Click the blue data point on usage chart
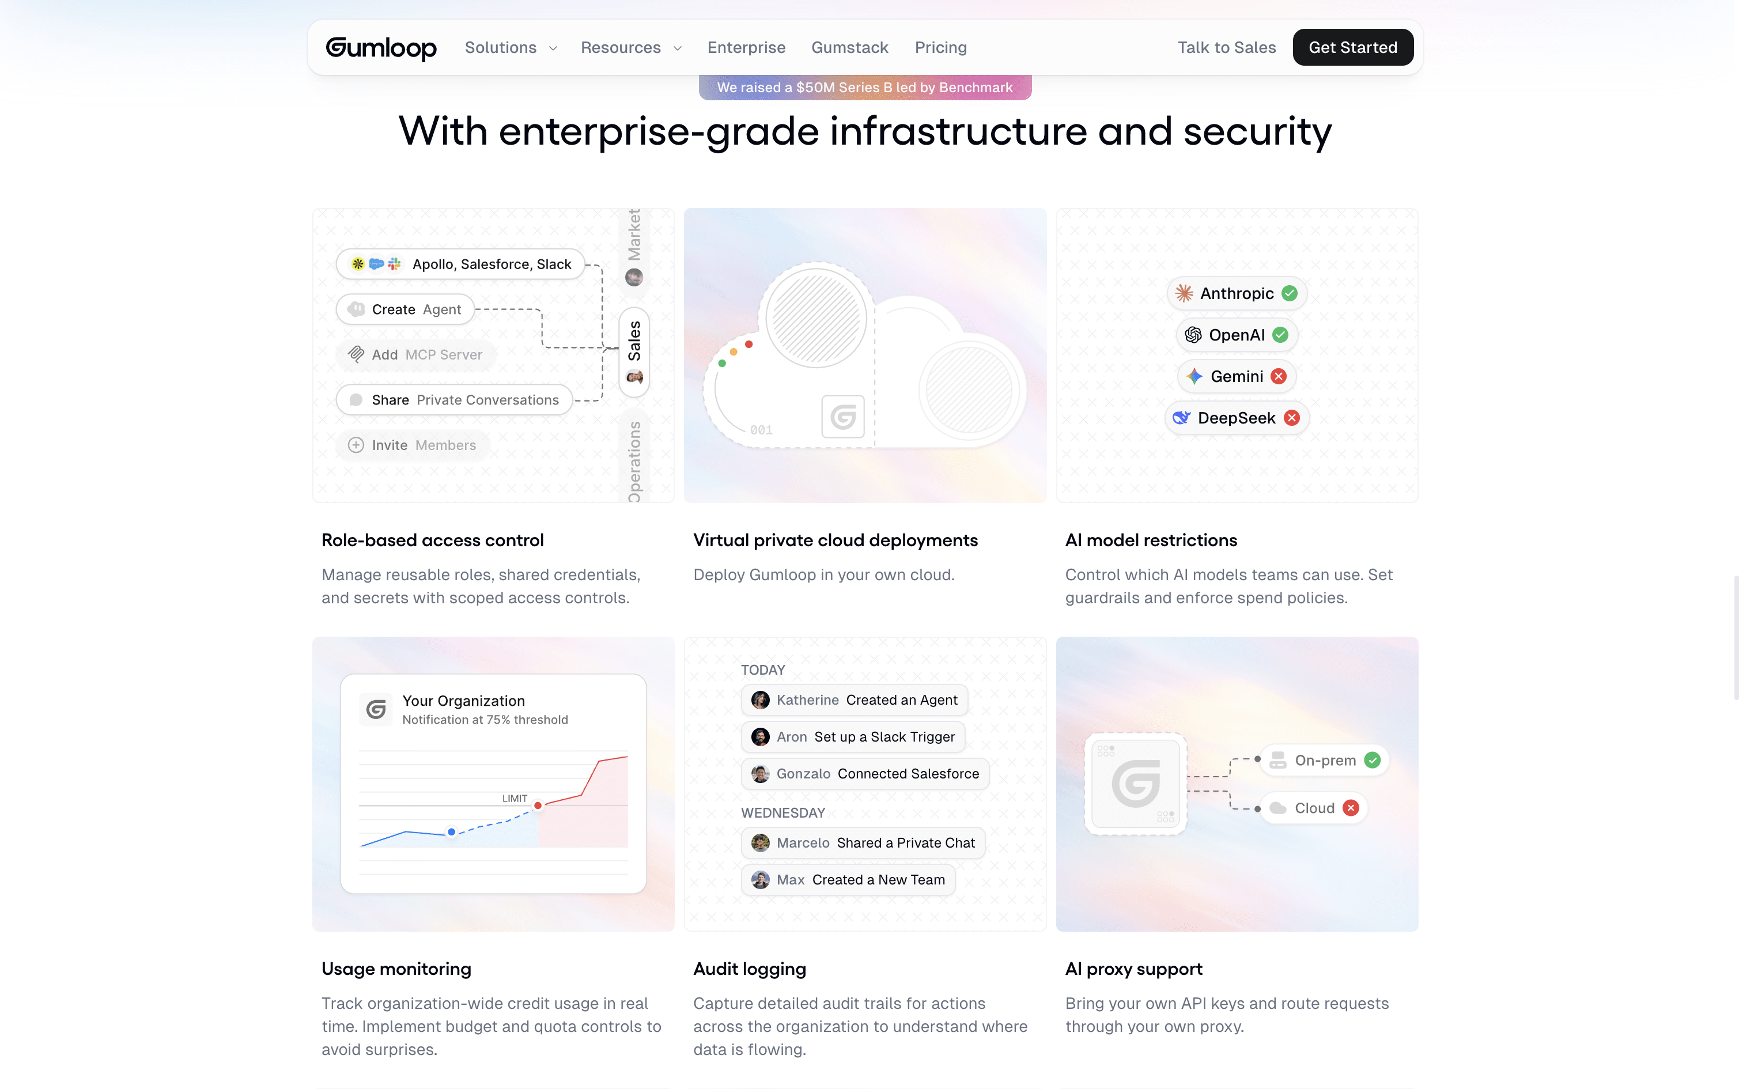The width and height of the screenshot is (1739, 1089). (452, 832)
